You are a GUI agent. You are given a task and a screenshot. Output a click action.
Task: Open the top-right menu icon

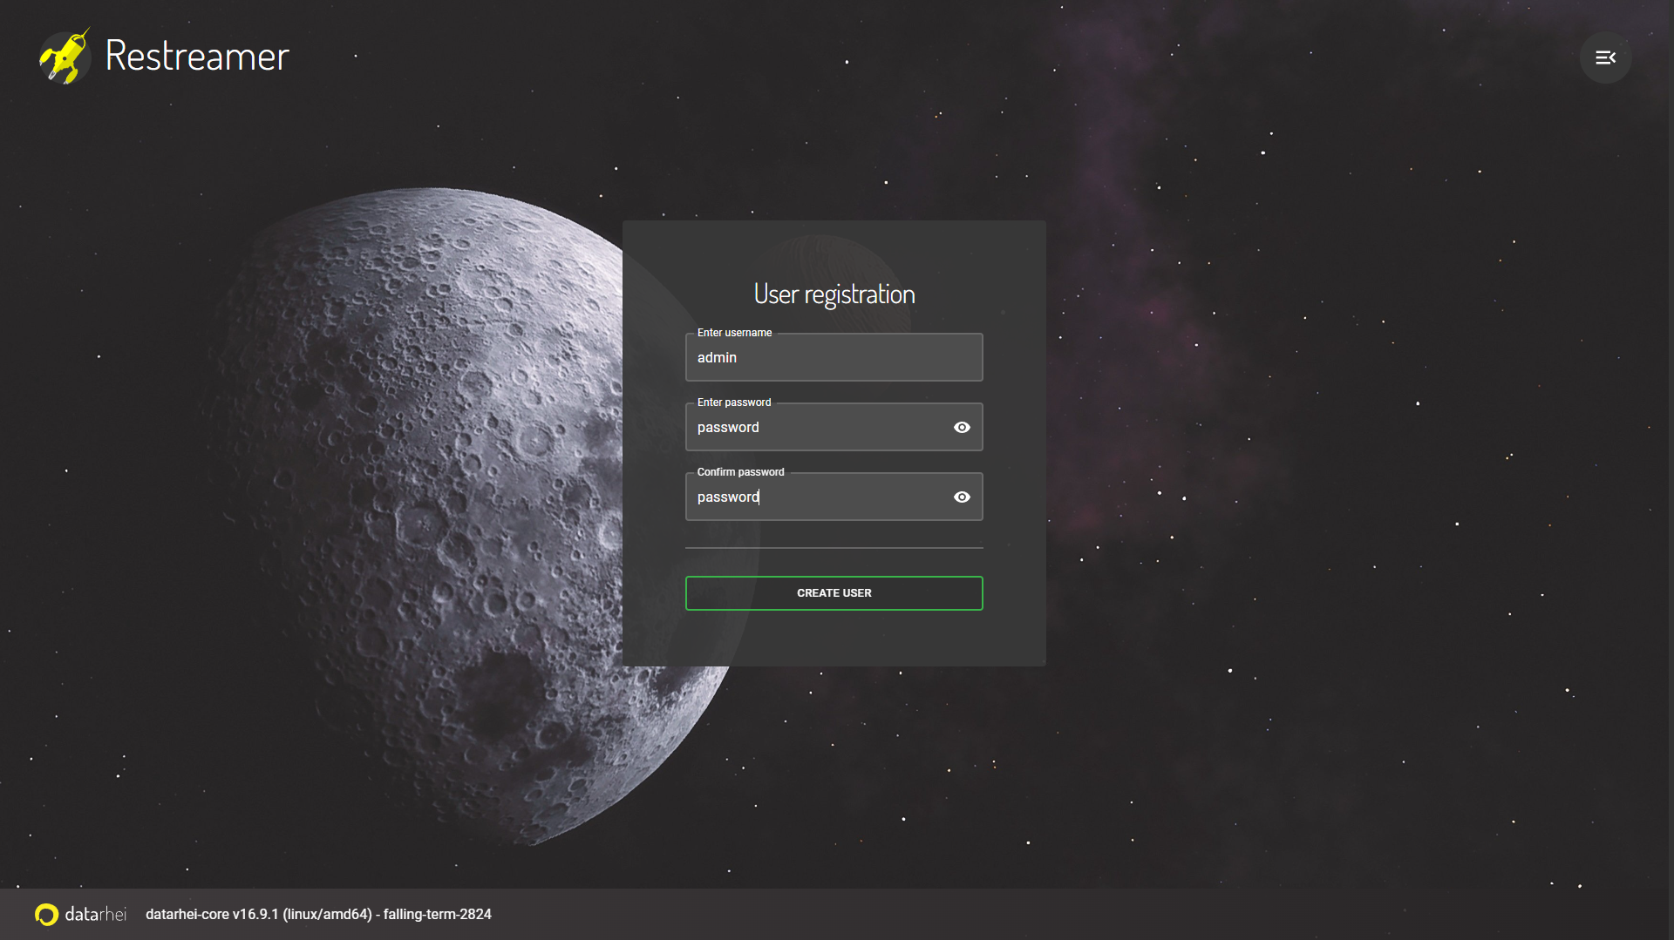coord(1605,57)
